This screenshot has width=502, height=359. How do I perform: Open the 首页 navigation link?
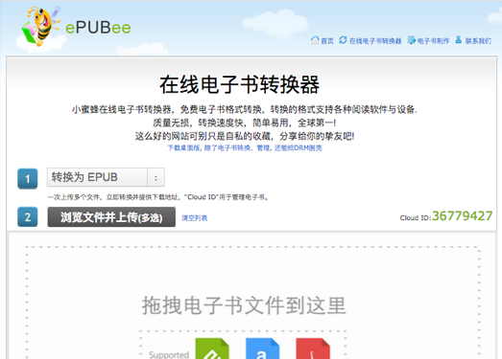coord(327,41)
